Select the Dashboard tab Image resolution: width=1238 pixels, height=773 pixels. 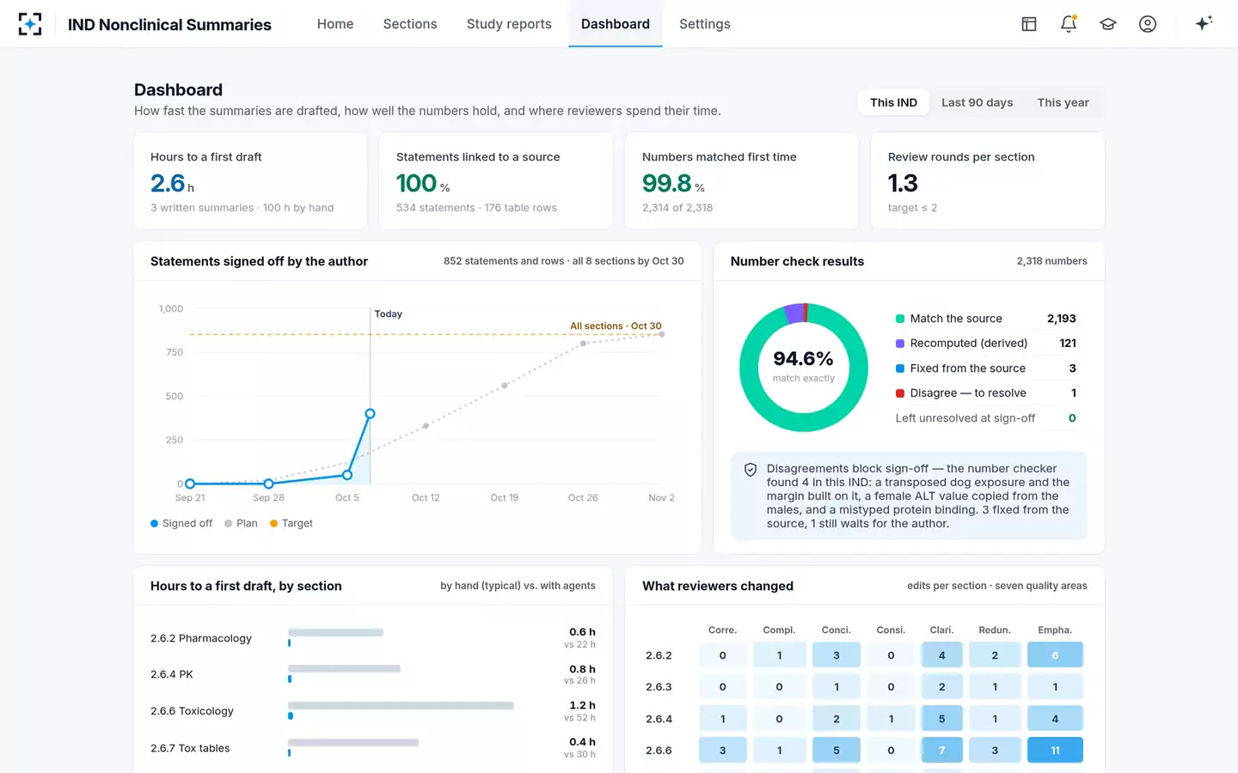[616, 24]
